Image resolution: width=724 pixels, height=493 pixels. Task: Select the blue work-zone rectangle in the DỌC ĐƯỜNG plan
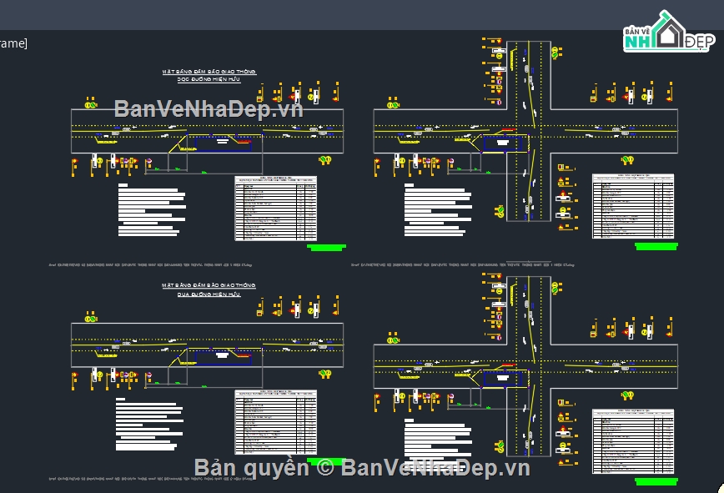click(x=224, y=144)
